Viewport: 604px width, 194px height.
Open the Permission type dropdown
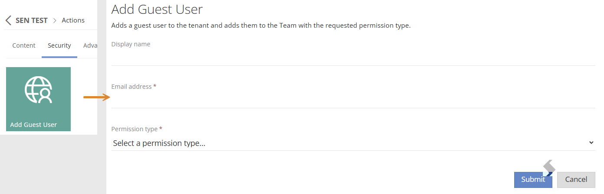[353, 143]
